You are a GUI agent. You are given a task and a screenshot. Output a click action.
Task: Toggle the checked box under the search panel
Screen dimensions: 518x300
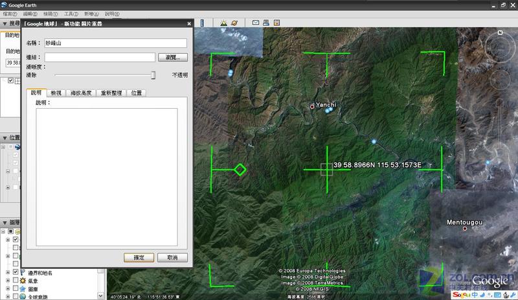coord(10,80)
